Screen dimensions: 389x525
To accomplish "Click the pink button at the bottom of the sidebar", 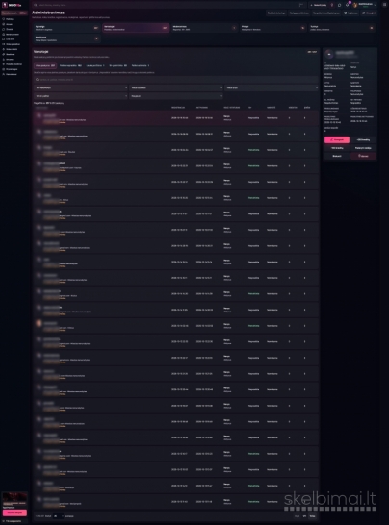I will coord(14,512).
